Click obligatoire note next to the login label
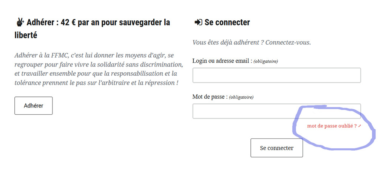386x171 pixels. [266, 61]
